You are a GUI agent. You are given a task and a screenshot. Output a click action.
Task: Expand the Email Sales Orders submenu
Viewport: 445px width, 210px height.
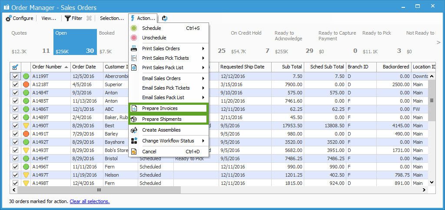pyautogui.click(x=203, y=78)
